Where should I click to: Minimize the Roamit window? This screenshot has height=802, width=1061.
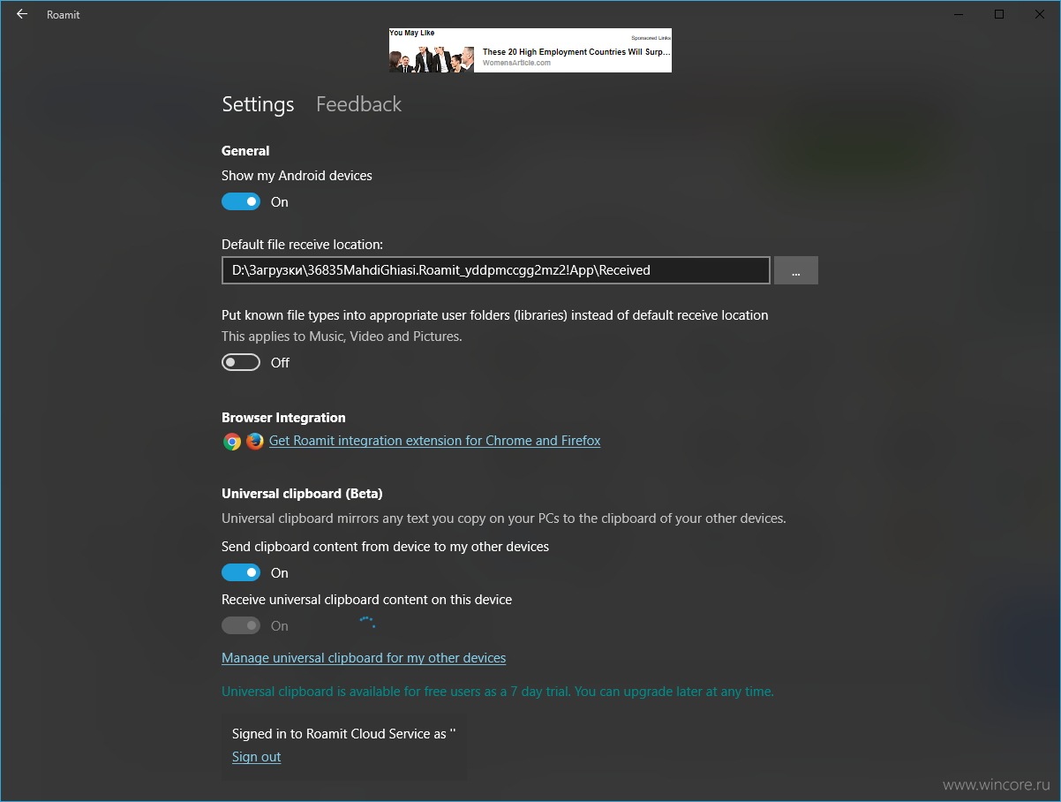pyautogui.click(x=959, y=14)
